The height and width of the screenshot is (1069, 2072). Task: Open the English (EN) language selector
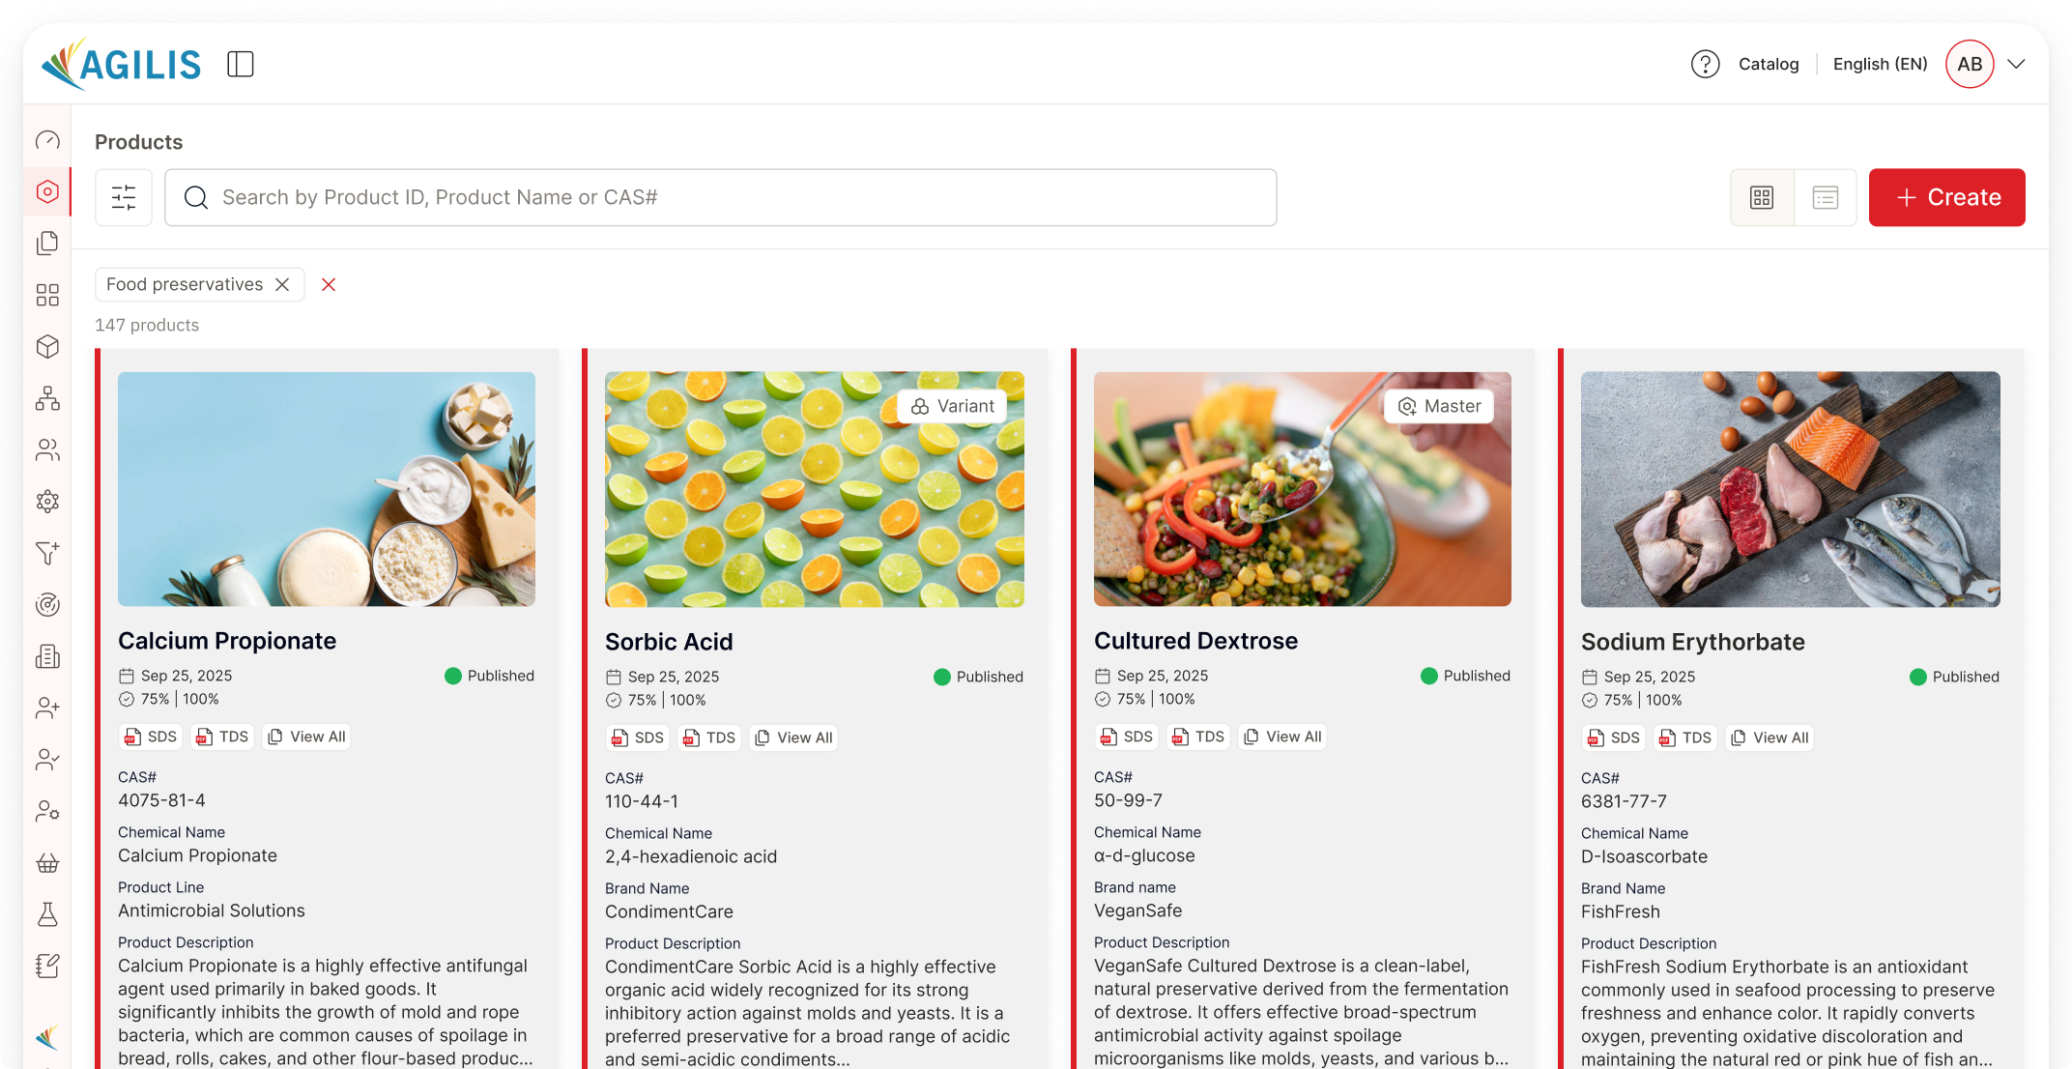1880,64
